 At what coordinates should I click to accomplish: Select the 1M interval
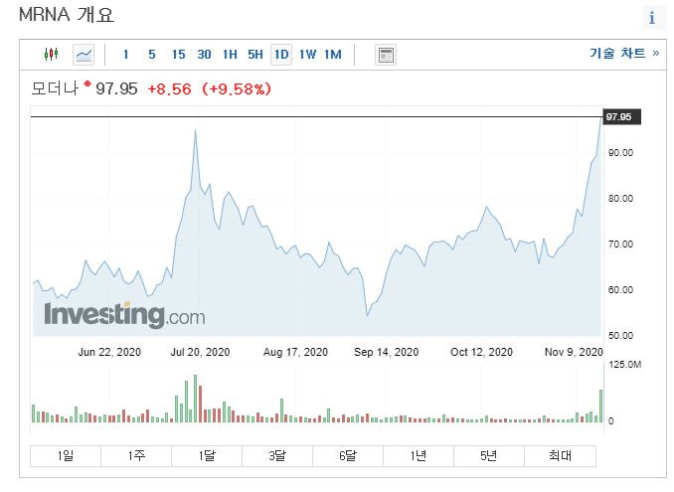(333, 55)
